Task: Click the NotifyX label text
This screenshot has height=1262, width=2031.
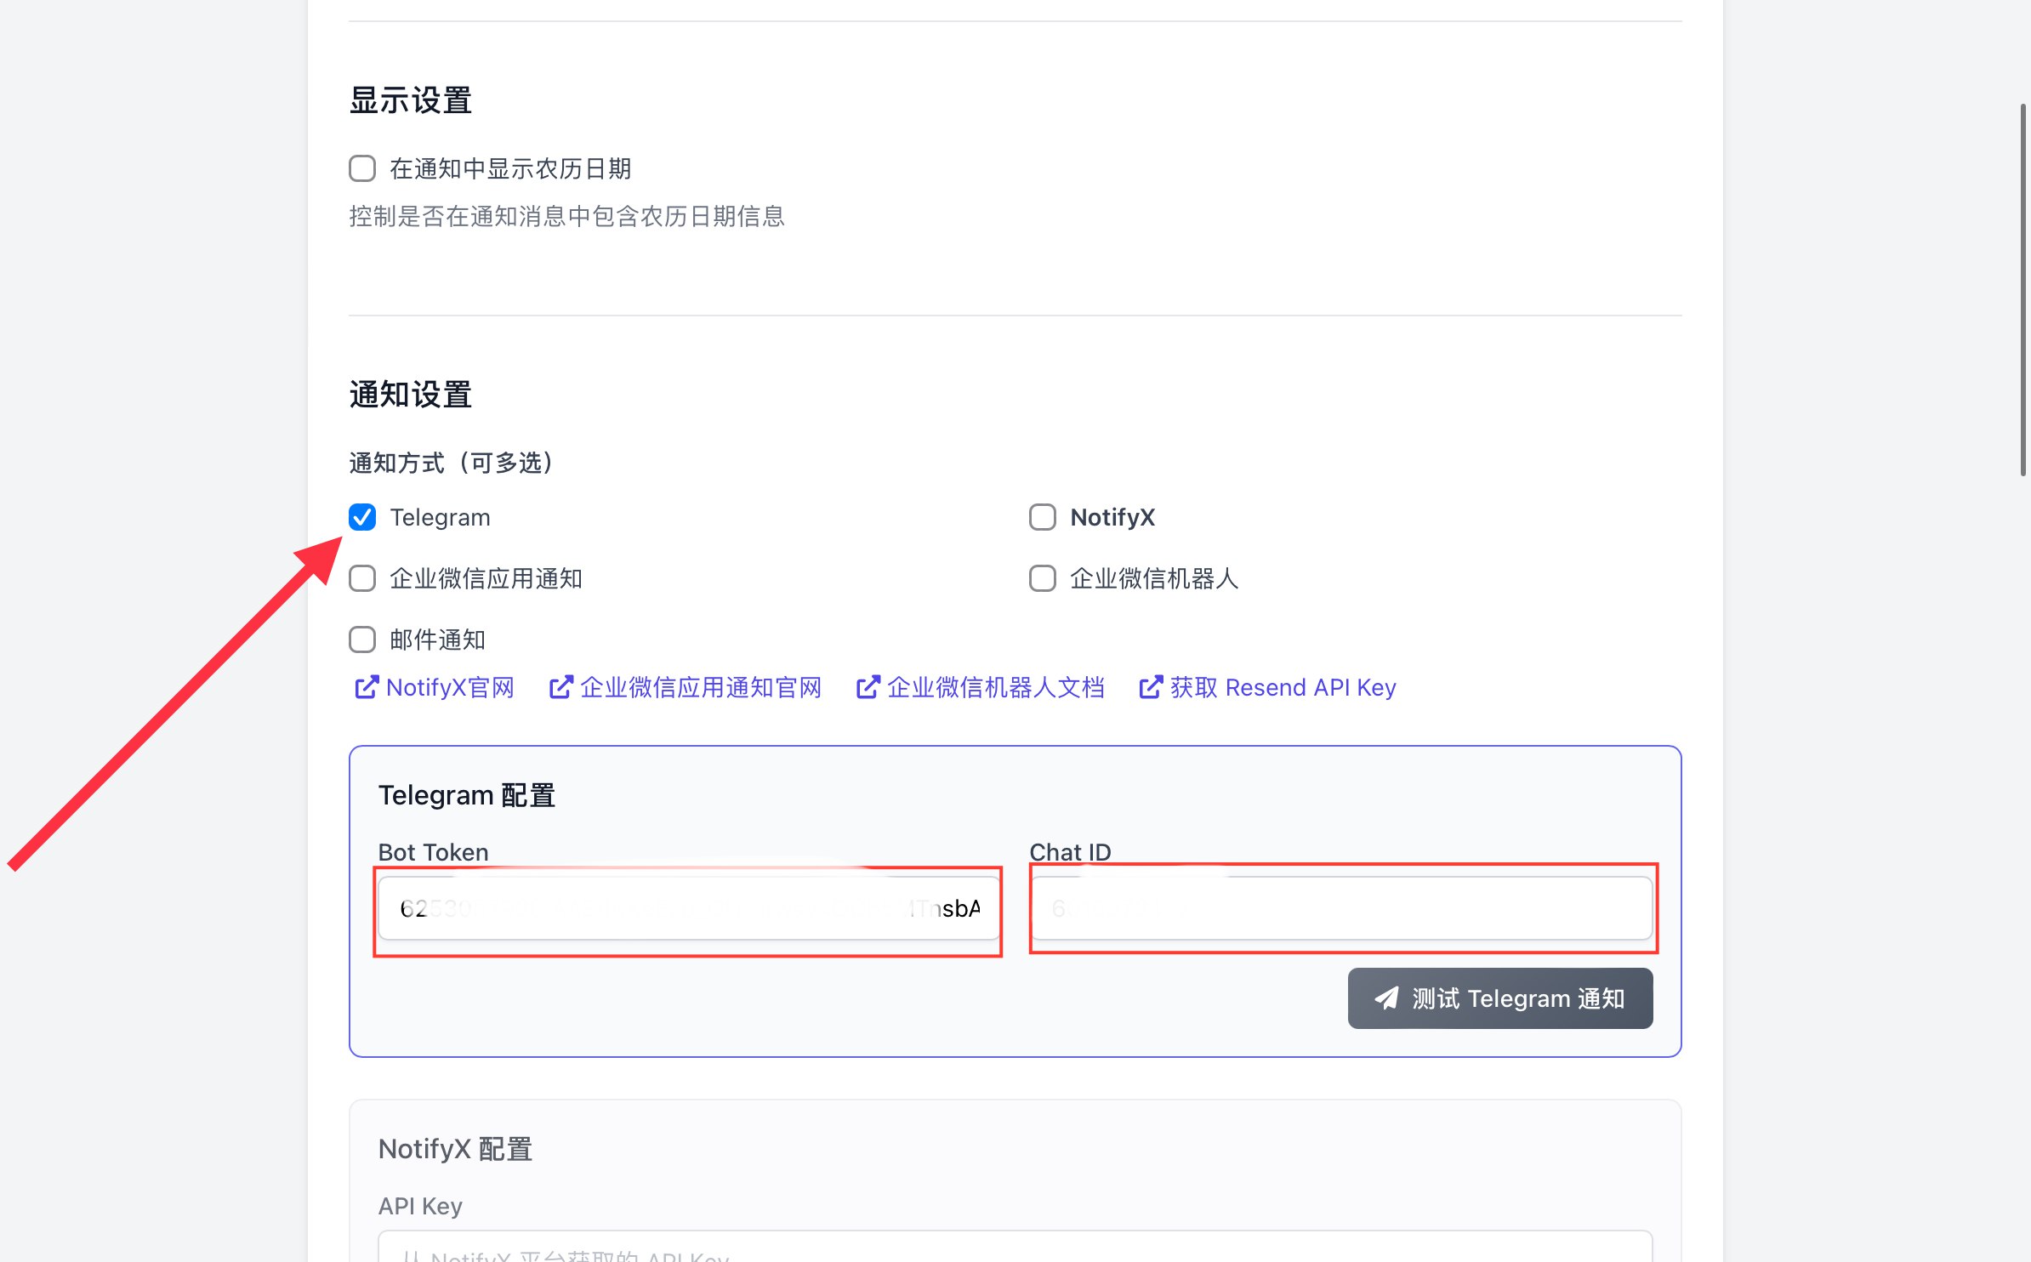Action: click(x=1112, y=517)
